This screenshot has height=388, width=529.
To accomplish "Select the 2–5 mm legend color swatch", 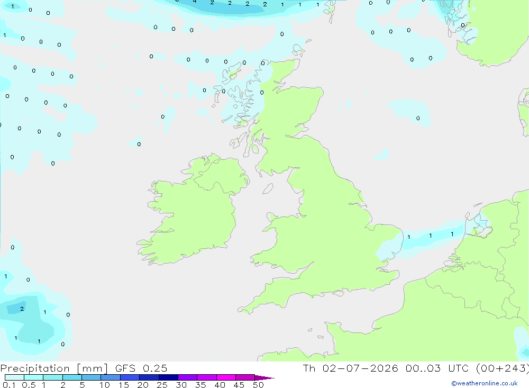I will (72, 377).
